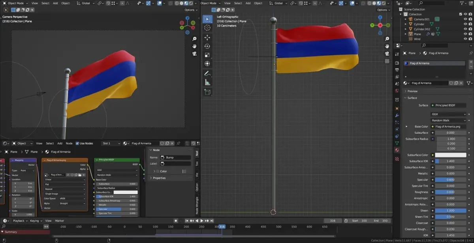474x243 pixels.
Task: Open Marker menu in timeline
Action: 60,221
